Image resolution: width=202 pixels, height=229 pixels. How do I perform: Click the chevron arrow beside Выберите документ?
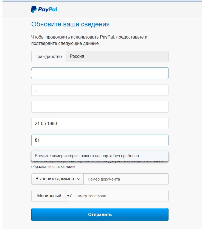[x=78, y=179]
